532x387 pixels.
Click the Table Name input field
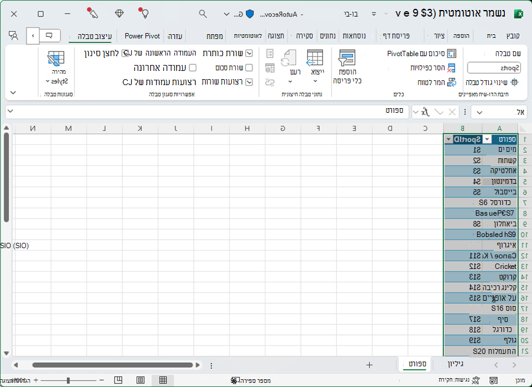click(494, 68)
